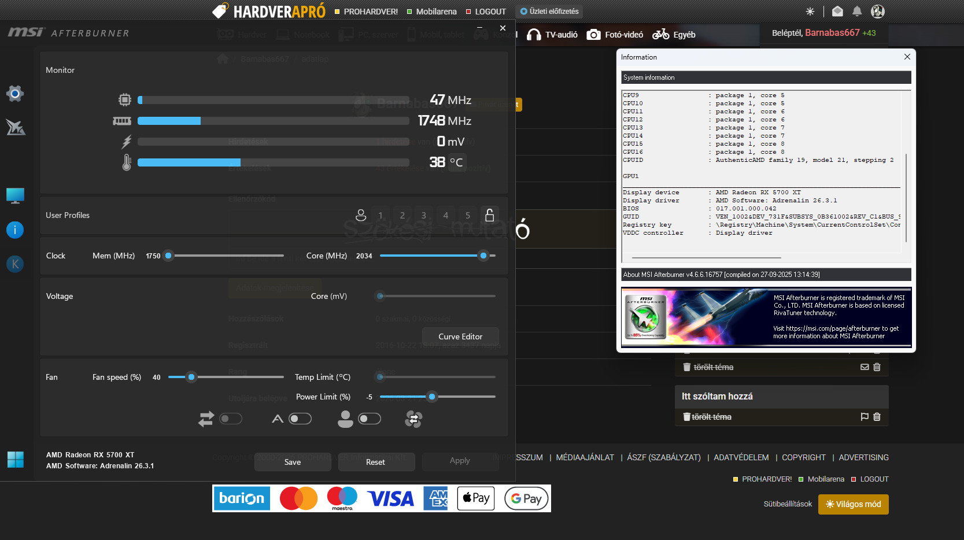
Task: Toggle the profile lock icon
Action: coord(489,215)
